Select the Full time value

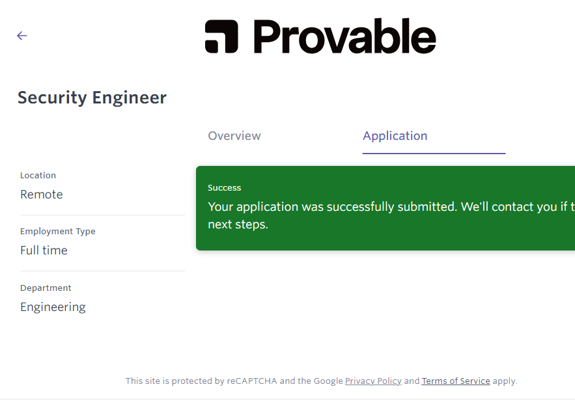pos(44,250)
